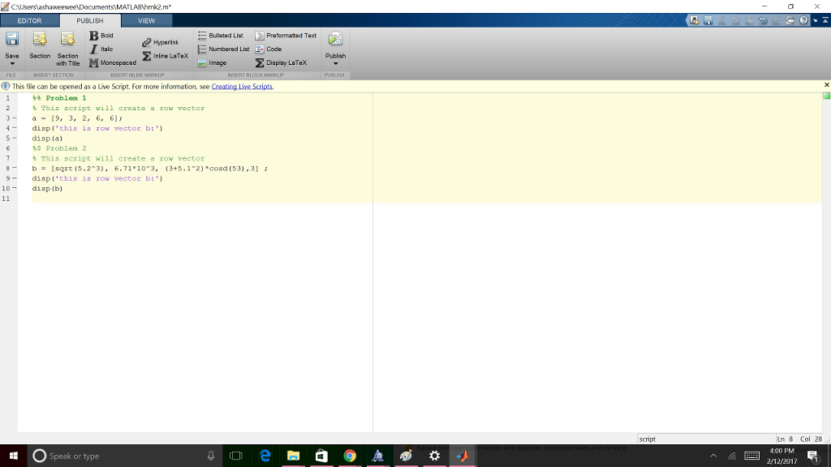Open the Creating Live Scripts link
831x467 pixels.
pyautogui.click(x=242, y=86)
